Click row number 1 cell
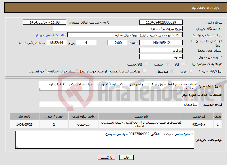The height and width of the screenshot is (165, 227). pos(218,124)
